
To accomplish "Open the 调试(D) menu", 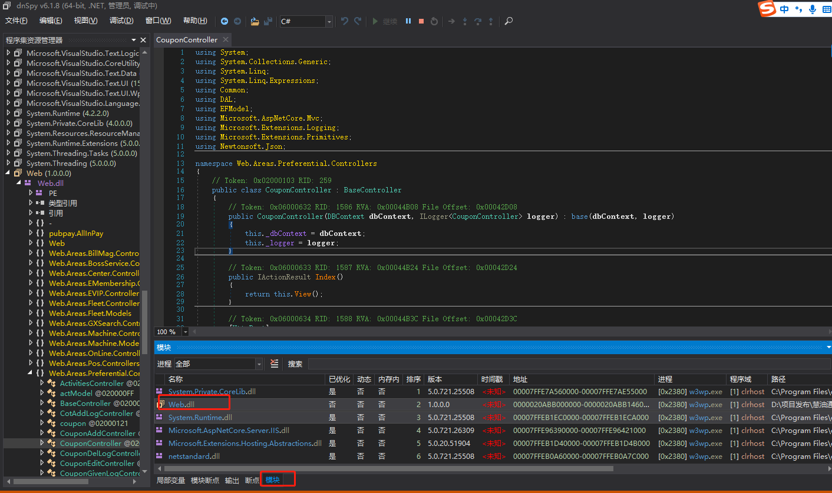I will (121, 21).
